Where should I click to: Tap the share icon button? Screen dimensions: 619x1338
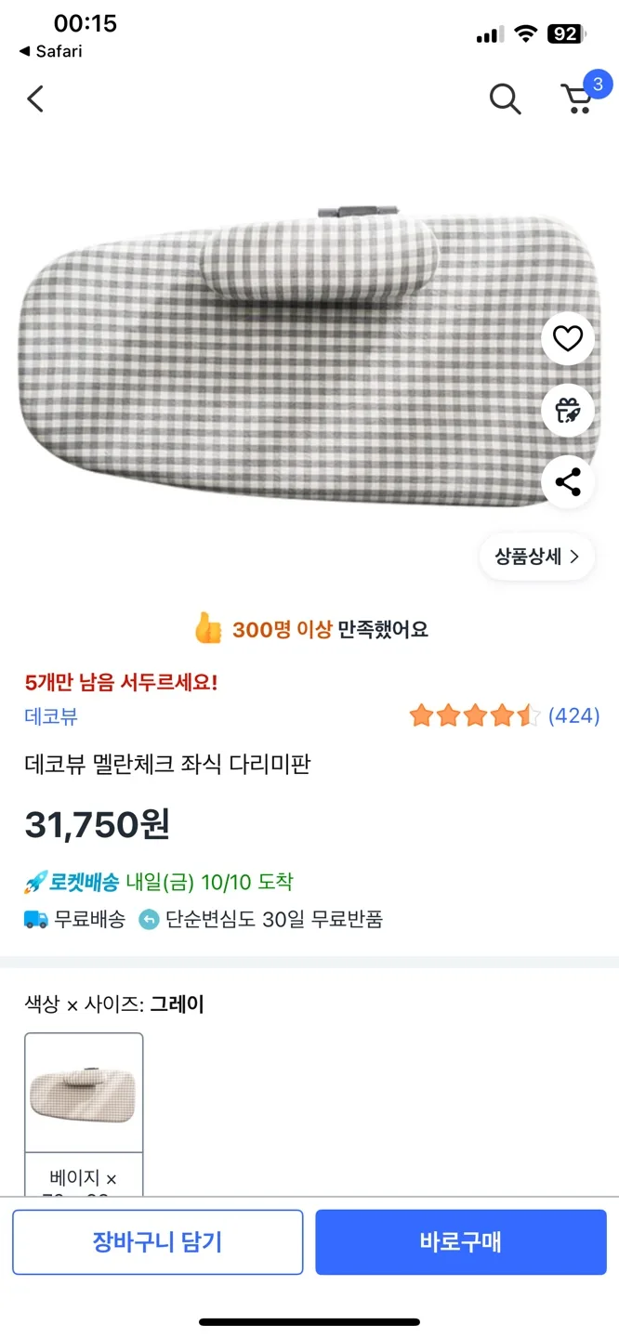click(x=567, y=482)
